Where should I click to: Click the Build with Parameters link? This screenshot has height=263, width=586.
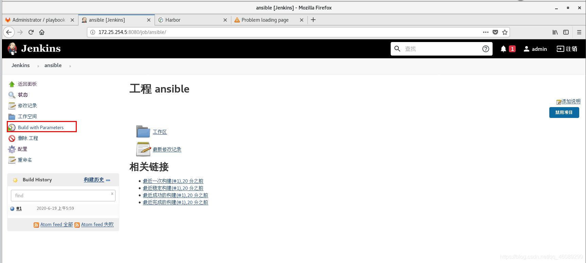(41, 127)
